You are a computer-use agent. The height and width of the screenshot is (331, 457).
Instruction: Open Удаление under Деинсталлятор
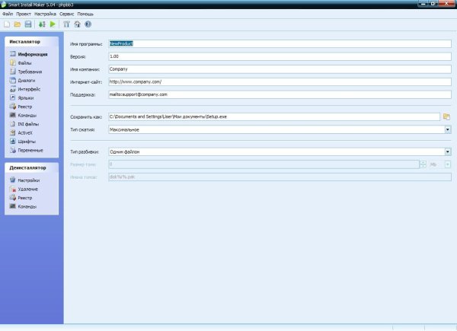tap(24, 189)
